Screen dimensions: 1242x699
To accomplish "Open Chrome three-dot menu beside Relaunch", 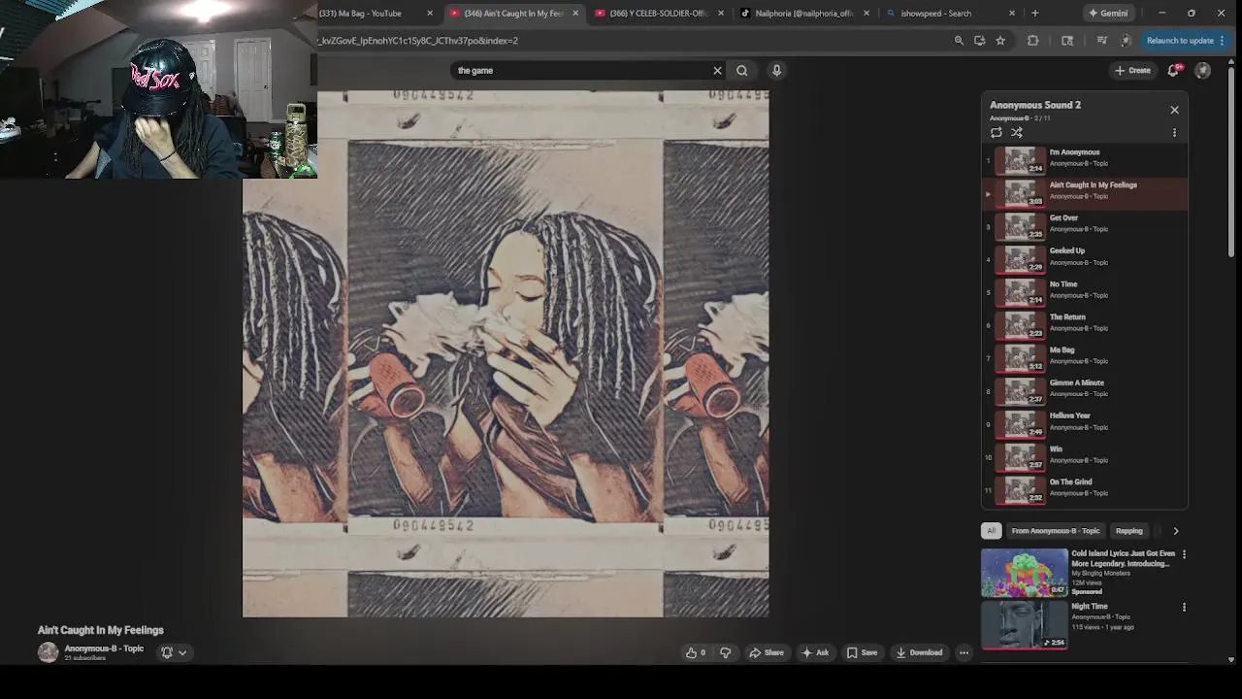I will 1223,41.
